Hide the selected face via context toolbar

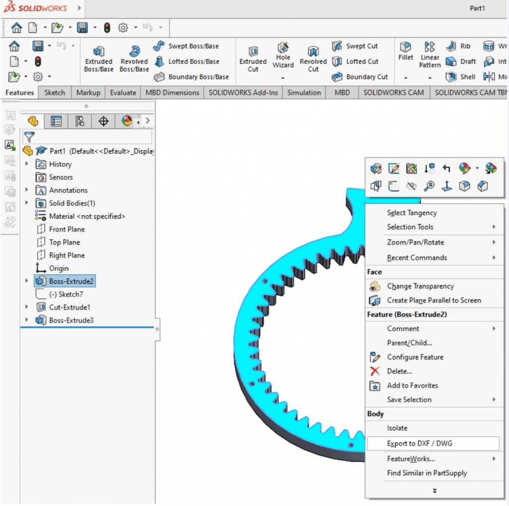[412, 186]
